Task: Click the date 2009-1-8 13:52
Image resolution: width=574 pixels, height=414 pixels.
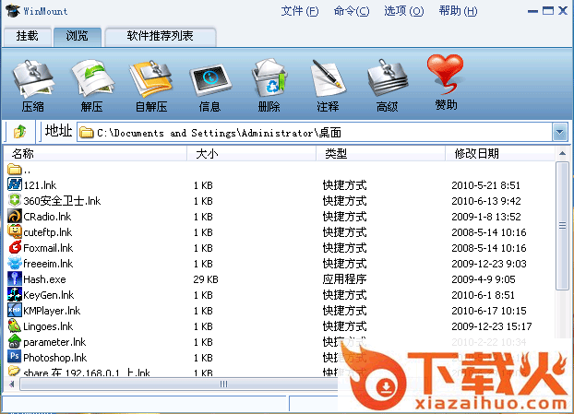Action: coord(486,217)
